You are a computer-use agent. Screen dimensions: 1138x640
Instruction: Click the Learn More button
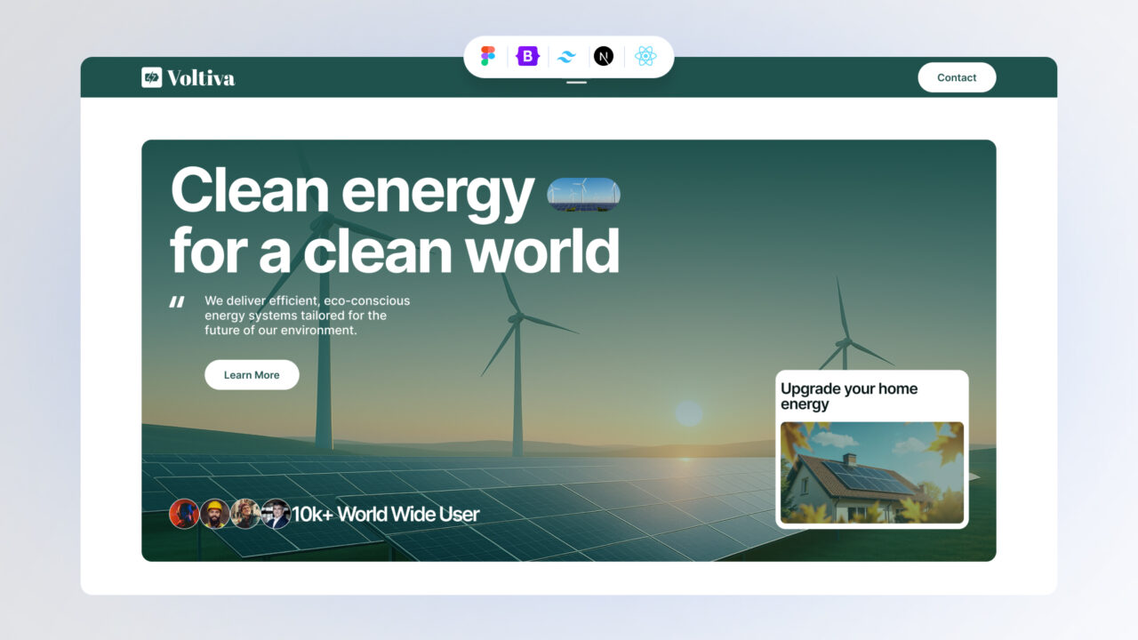click(x=252, y=375)
